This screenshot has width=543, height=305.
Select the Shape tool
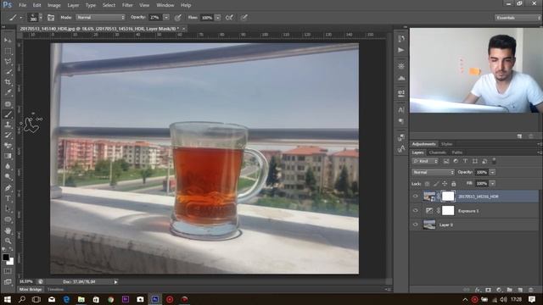[8, 219]
